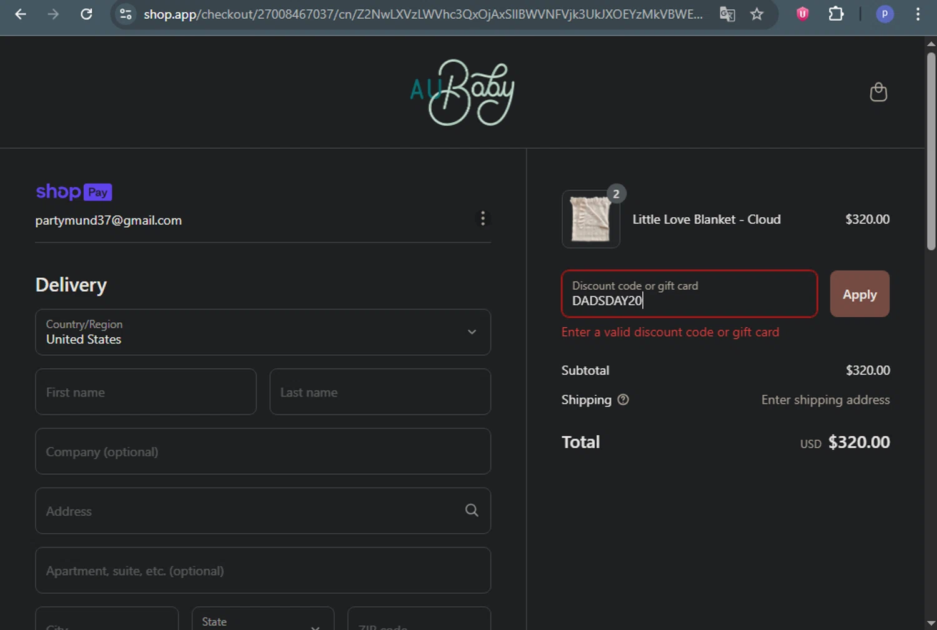Click the translate page icon
Image resolution: width=937 pixels, height=630 pixels.
tap(727, 14)
